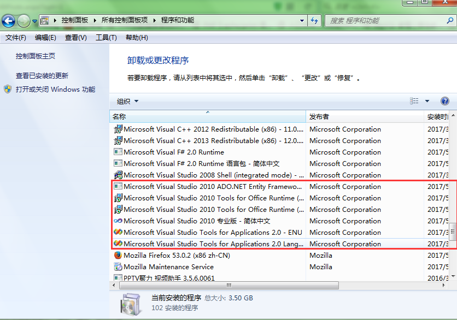Click the magnifier icon in the search box
The image size is (457, 320).
click(x=450, y=21)
